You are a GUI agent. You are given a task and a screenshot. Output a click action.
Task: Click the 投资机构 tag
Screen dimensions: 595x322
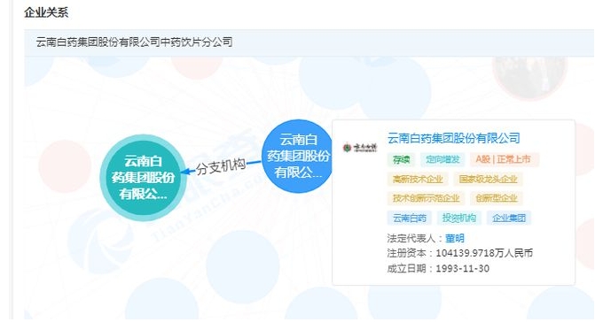[459, 218]
